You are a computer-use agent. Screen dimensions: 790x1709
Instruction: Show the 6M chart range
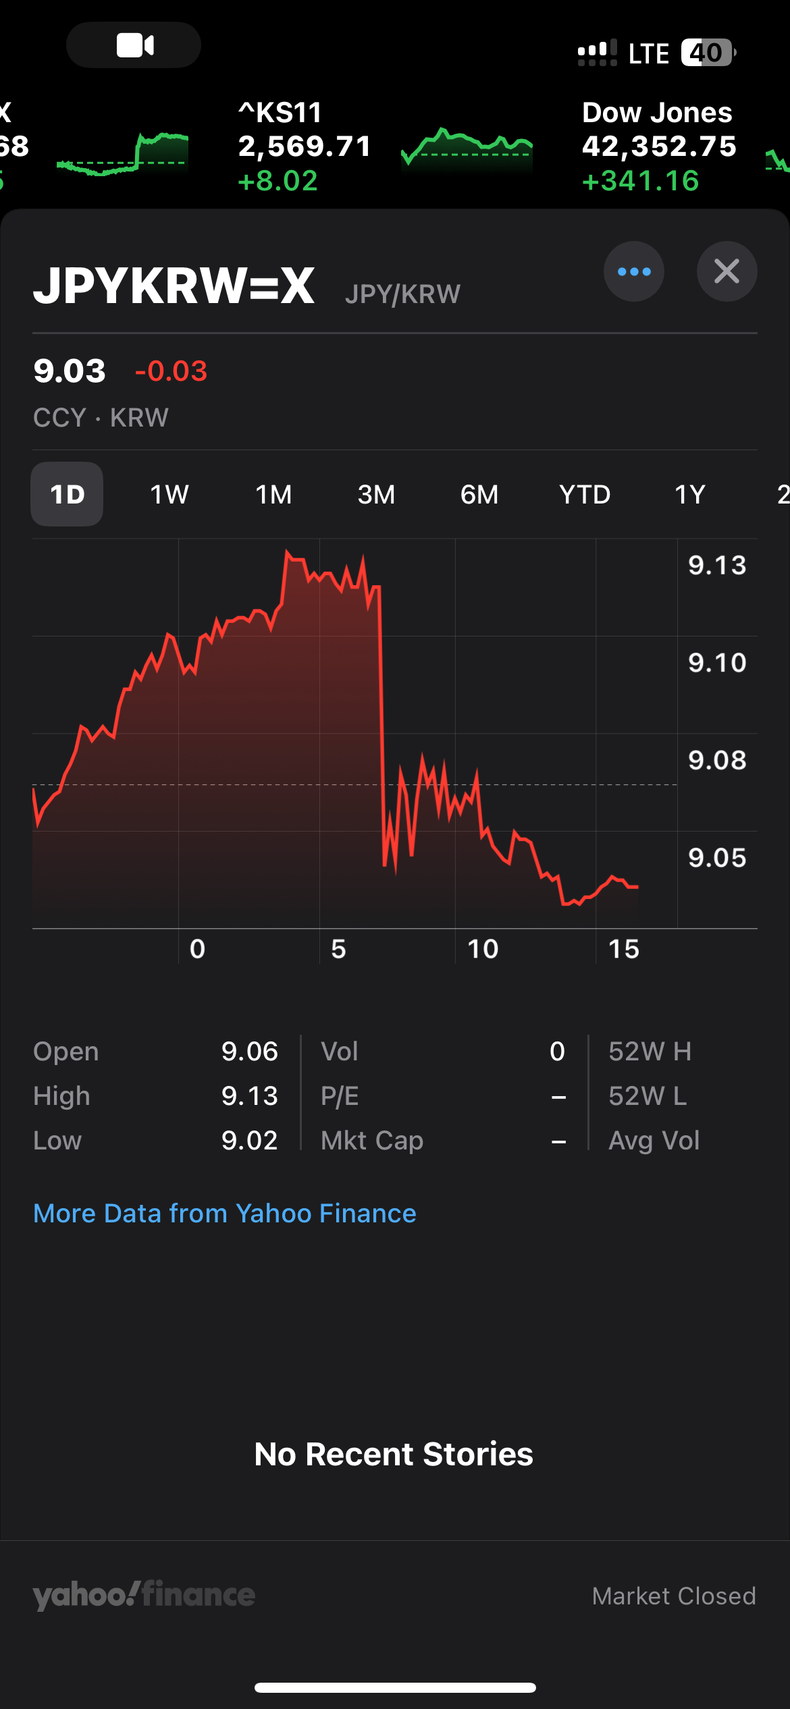click(x=479, y=494)
